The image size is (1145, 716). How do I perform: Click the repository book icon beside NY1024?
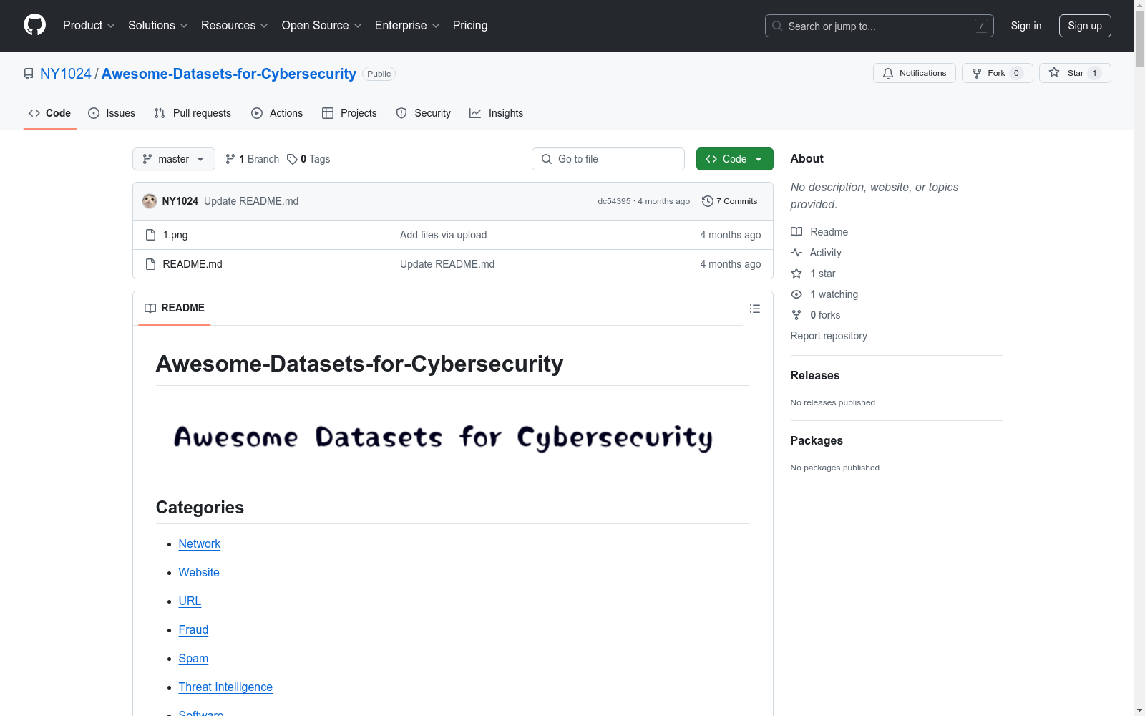tap(29, 74)
